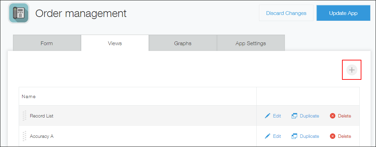
Task: Click the Name column header
Action: coord(29,96)
